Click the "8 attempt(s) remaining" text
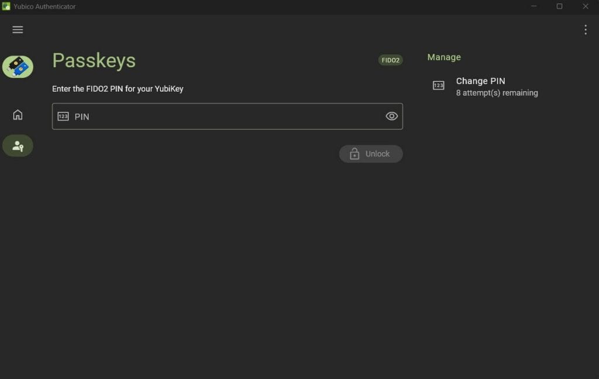The image size is (599, 379). pos(497,93)
